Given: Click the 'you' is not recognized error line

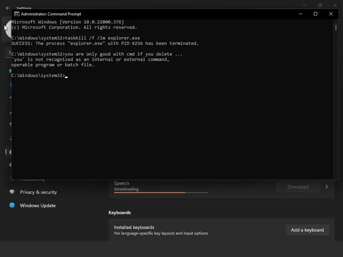Looking at the screenshot, I should click(x=90, y=60).
